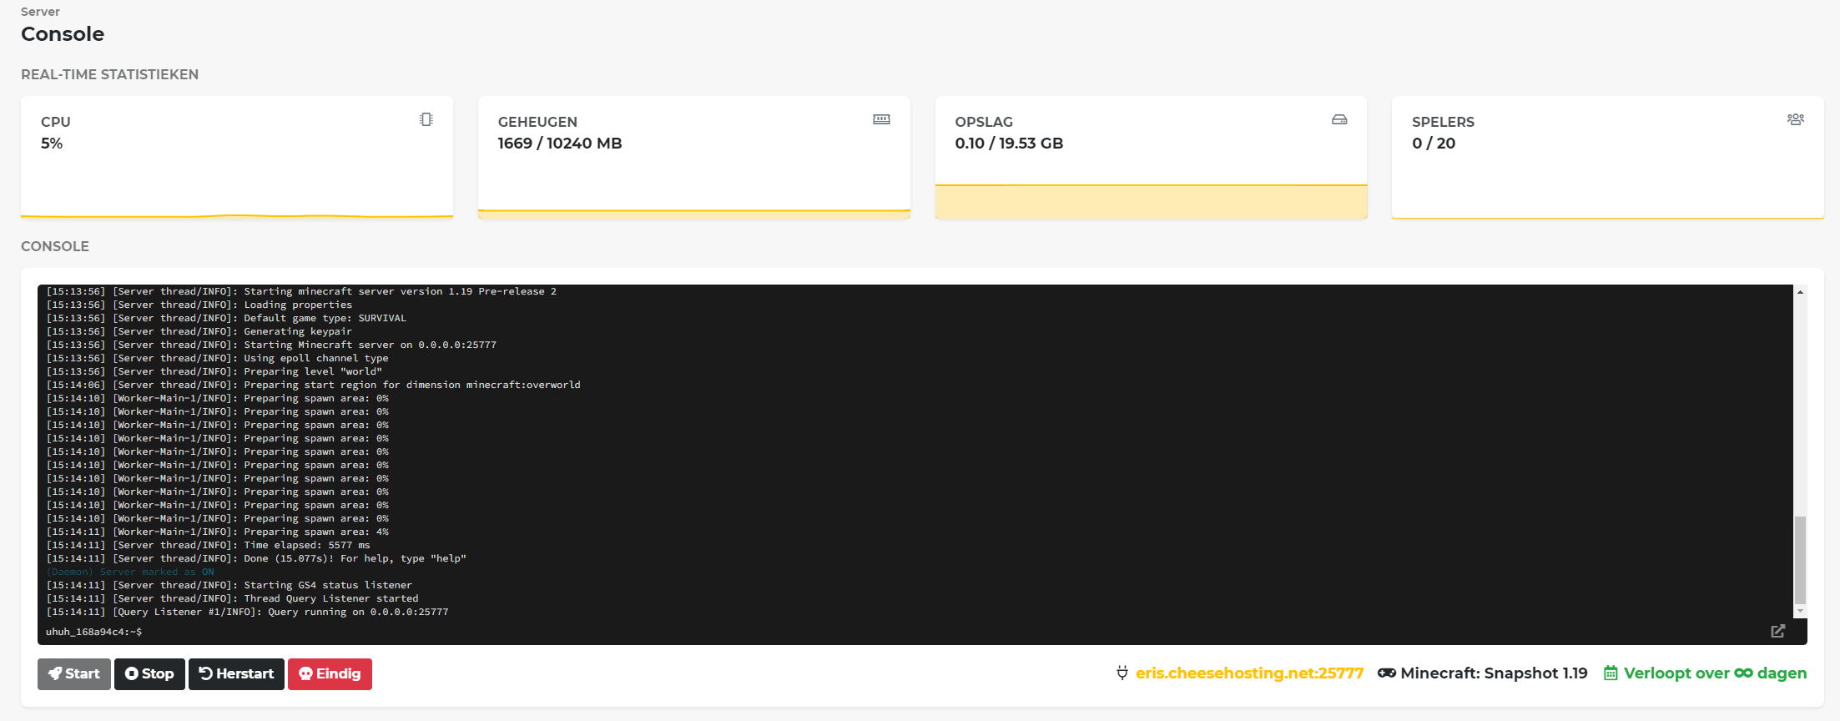Click the players group icon in Spelers card
The image size is (1840, 721).
[1795, 119]
